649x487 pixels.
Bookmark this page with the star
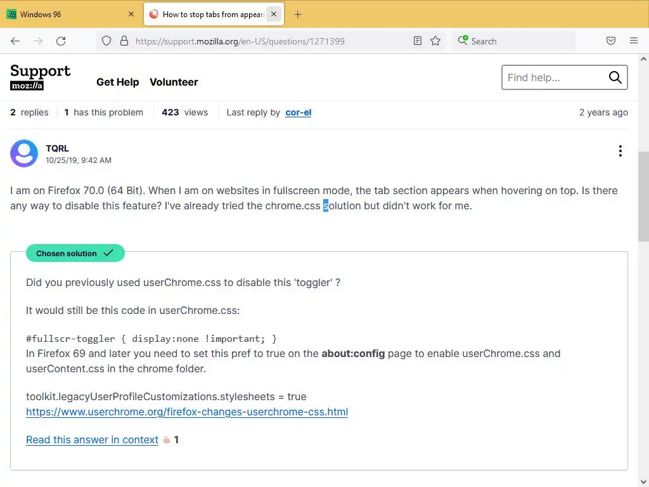click(x=435, y=41)
